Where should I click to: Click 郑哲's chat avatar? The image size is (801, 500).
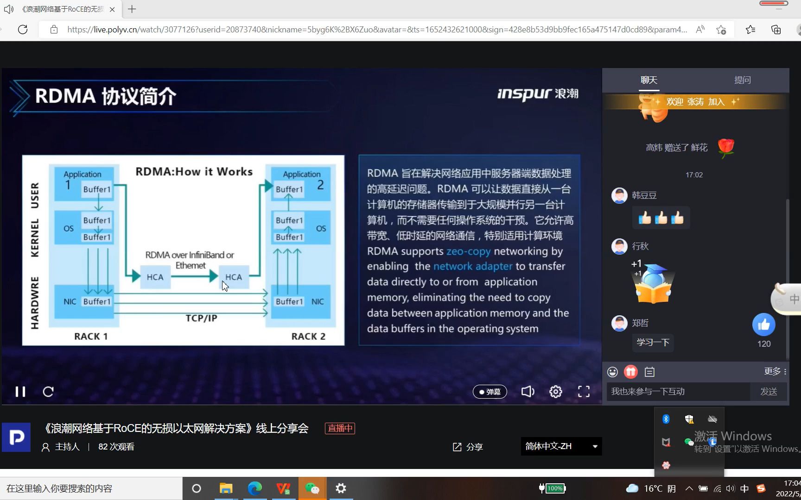[619, 323]
